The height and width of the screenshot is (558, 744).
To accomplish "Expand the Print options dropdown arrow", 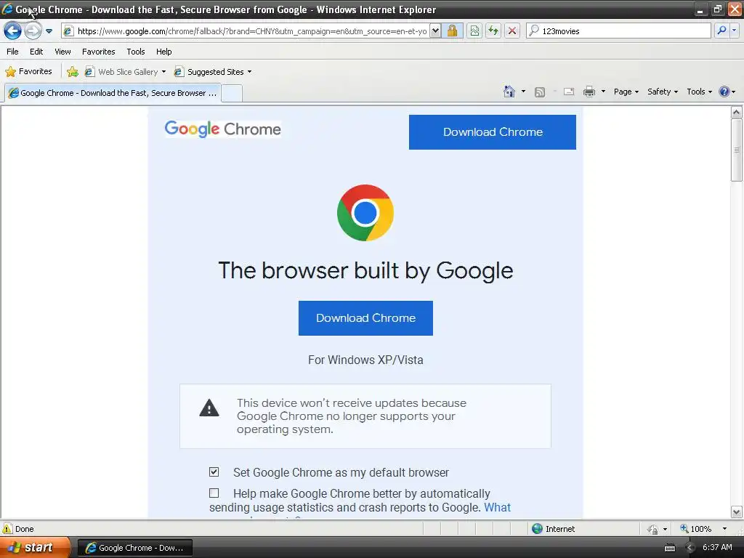I will tap(603, 92).
